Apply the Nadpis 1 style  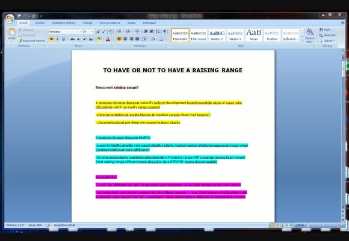(x=217, y=35)
